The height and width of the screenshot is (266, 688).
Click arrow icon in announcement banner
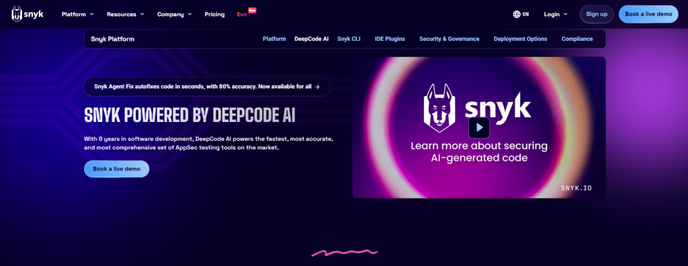tap(317, 86)
